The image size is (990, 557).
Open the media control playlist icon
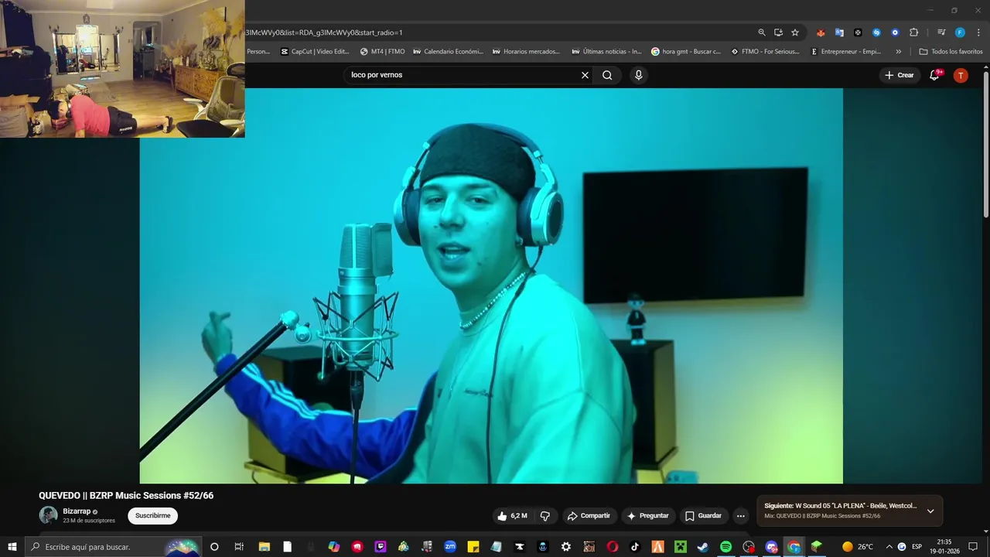pos(941,32)
